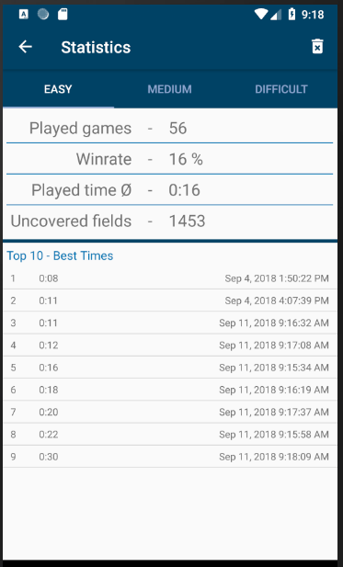Tap the back arrow in the header
The image size is (343, 567).
(26, 47)
